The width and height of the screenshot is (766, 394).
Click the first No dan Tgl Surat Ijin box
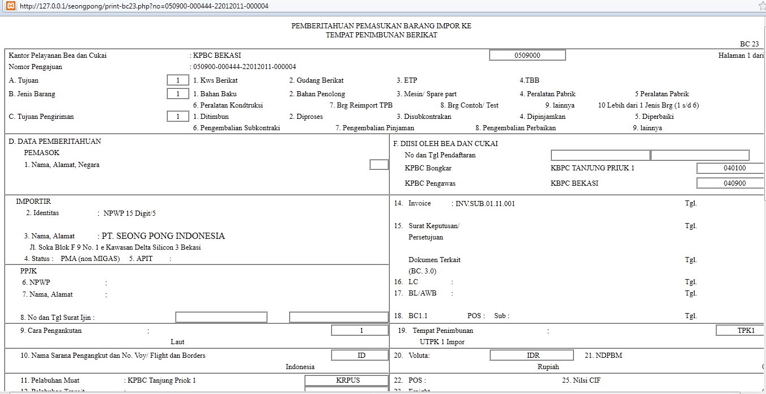coord(221,316)
